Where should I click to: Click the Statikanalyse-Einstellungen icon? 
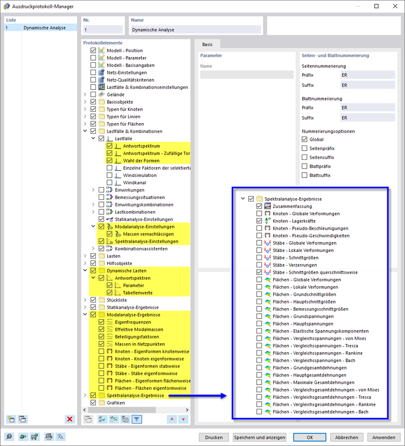click(110, 220)
